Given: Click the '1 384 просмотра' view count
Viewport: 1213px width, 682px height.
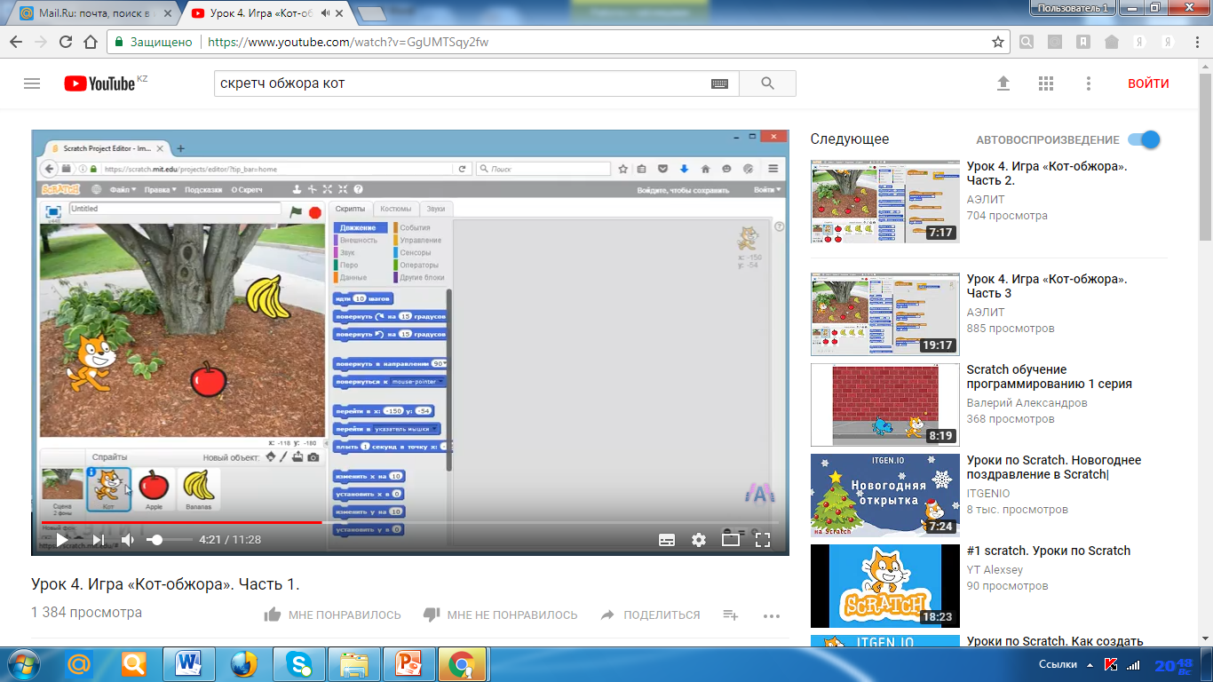Looking at the screenshot, I should coord(86,613).
